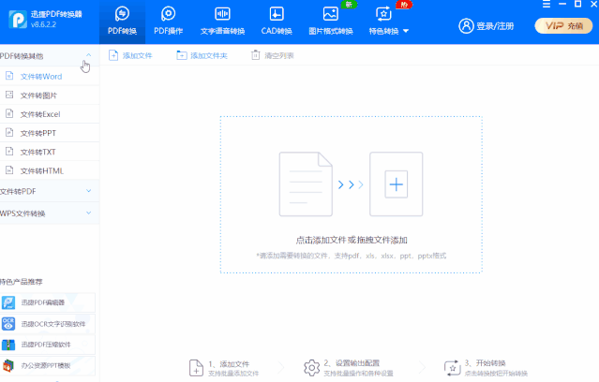Image resolution: width=599 pixels, height=382 pixels.
Task: Select 文件转图片 in sidebar
Action: [x=50, y=95]
